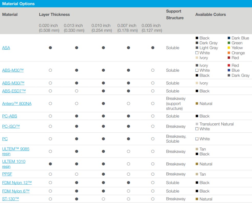Click the Material Options header bar
This screenshot has width=252, height=203.
(126, 4)
